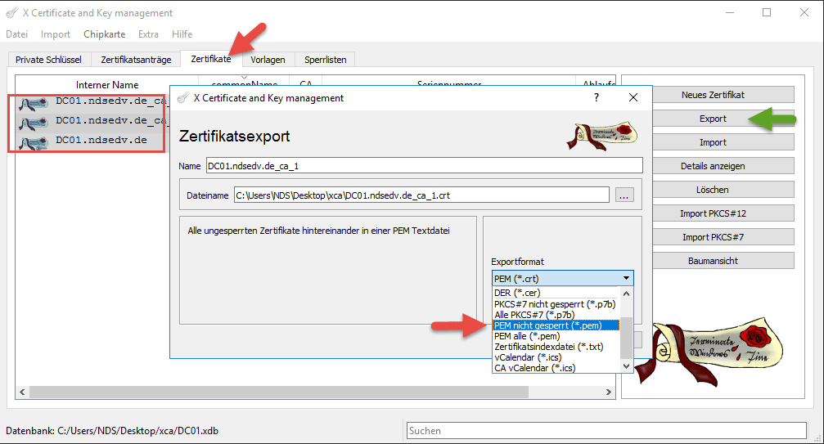
Task: Close the Zertifikatsexport dialog
Action: 633,97
